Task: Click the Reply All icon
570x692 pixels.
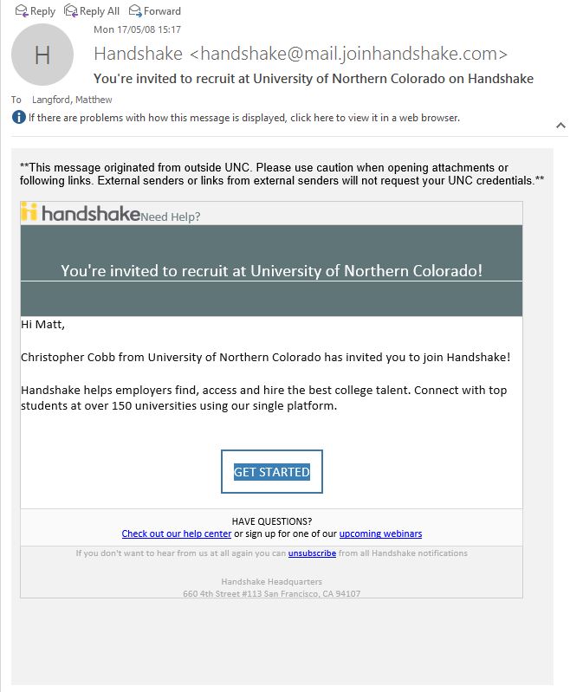Action: pos(69,11)
